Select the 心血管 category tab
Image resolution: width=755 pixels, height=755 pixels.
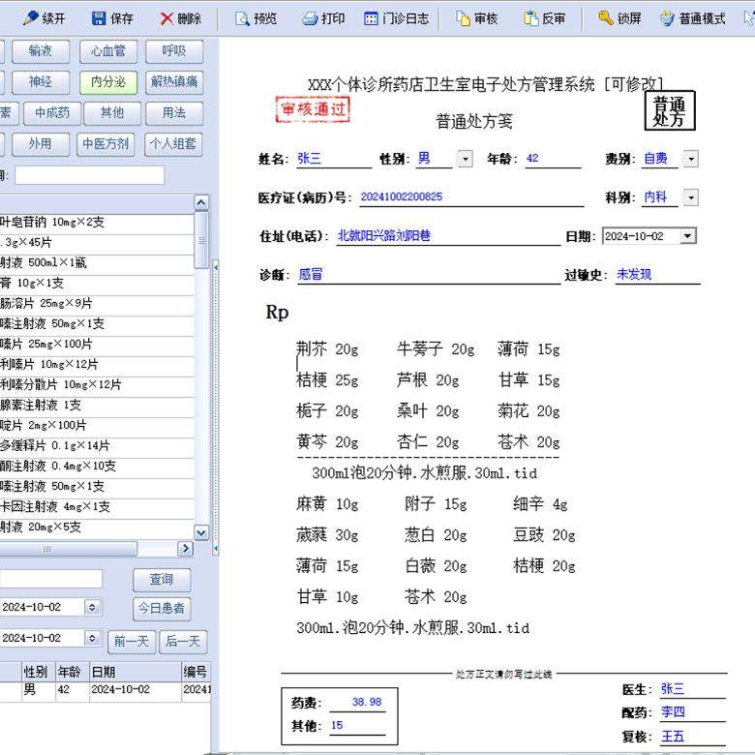tap(108, 51)
